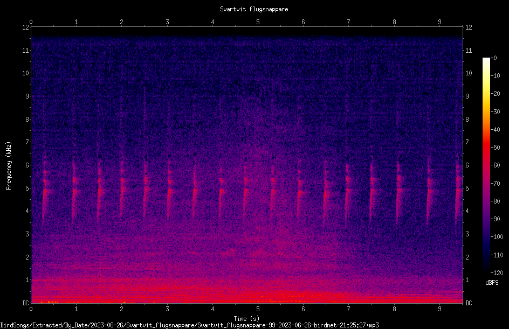The image size is (509, 329).
Task: Click the "0" second tick on the bottom time axis
Action: [31, 309]
